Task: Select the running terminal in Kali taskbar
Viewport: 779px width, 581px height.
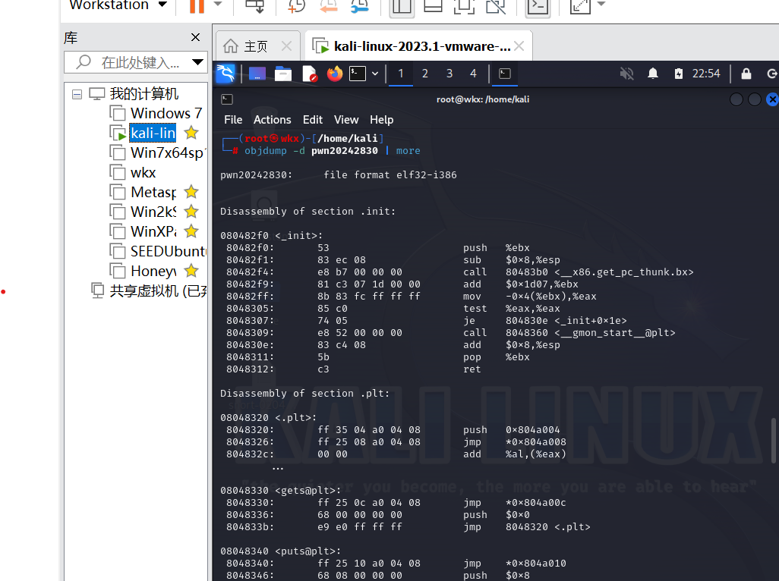Action: (505, 74)
